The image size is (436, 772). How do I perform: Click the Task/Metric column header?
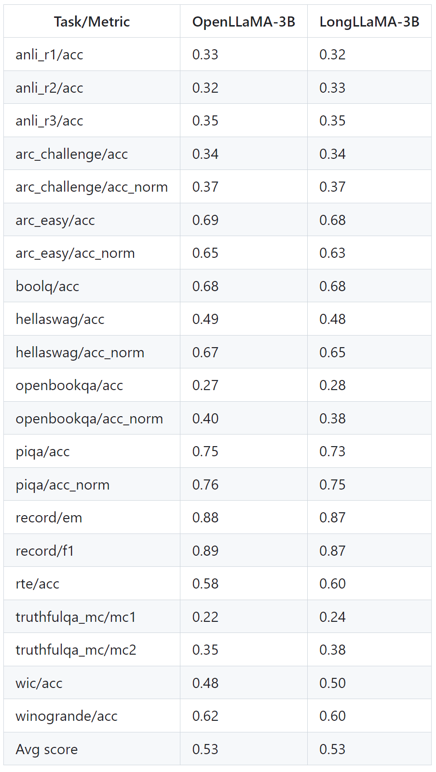(x=92, y=22)
